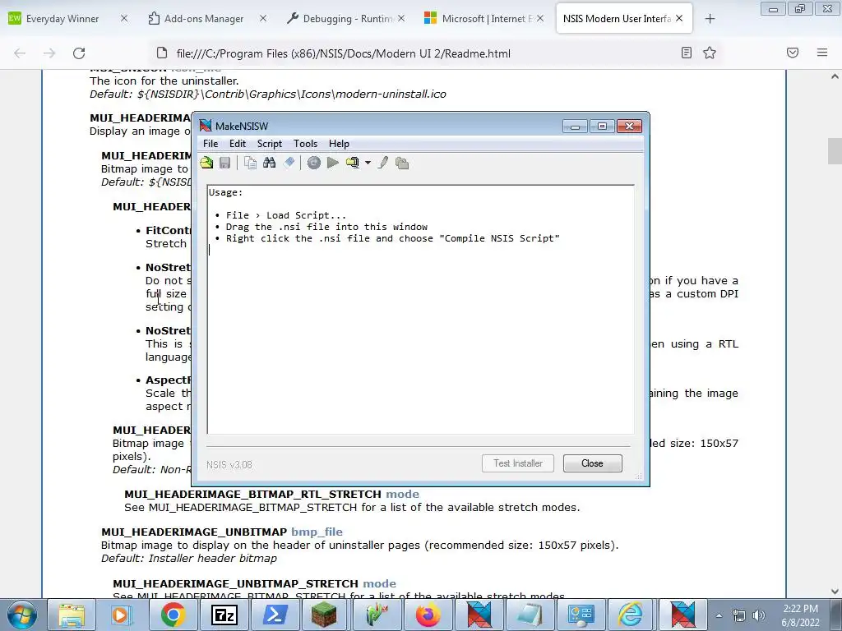Click the Firefox taskbar icon
The image size is (842, 631).
pyautogui.click(x=428, y=615)
